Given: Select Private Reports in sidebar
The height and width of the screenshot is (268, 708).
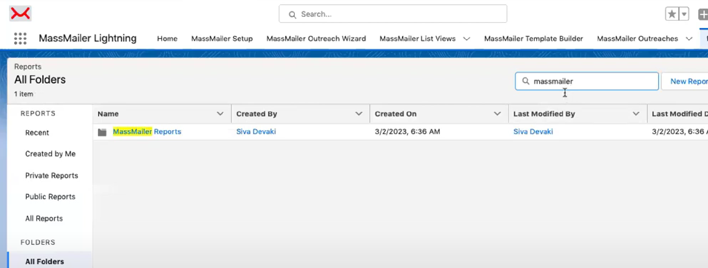Looking at the screenshot, I should 52,176.
